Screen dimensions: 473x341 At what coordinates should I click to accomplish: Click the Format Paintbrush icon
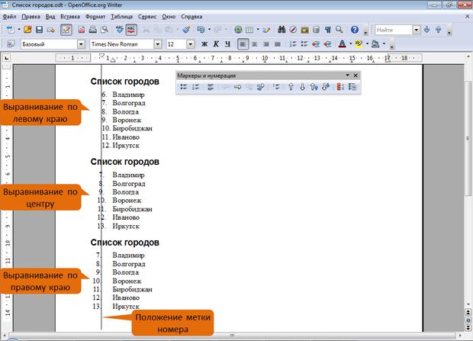pyautogui.click(x=186, y=30)
